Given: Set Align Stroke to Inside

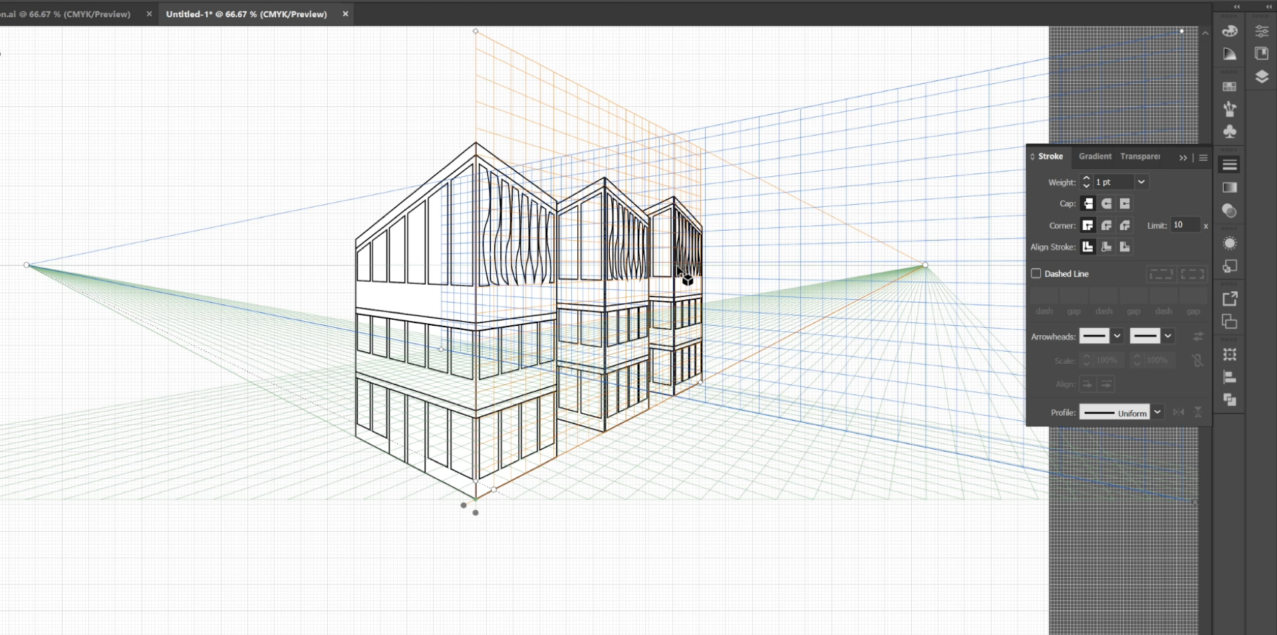Looking at the screenshot, I should pos(1106,247).
